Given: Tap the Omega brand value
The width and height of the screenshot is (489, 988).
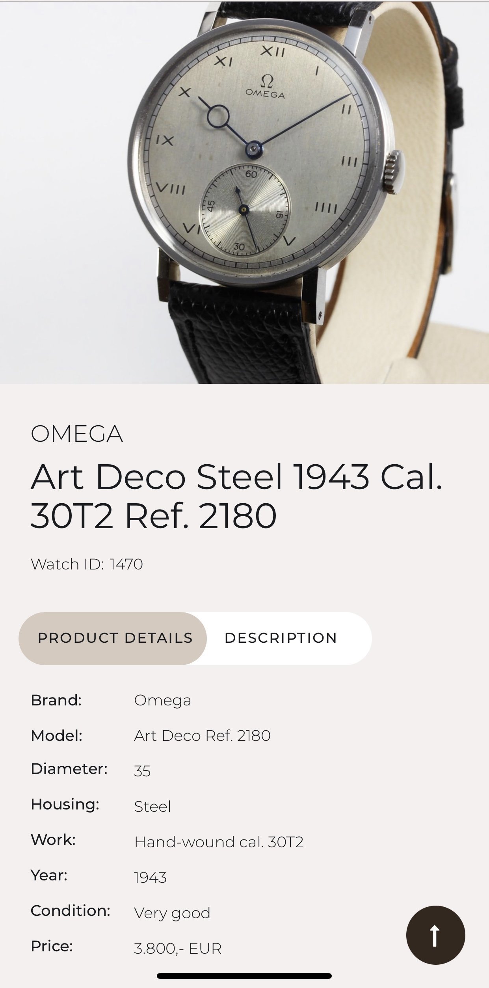Looking at the screenshot, I should pos(162,700).
